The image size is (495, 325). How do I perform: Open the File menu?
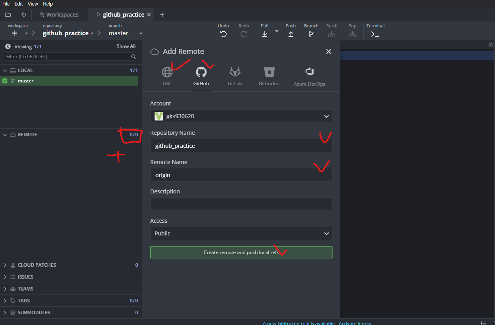pos(6,4)
